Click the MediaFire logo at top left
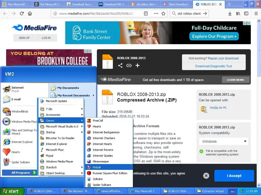261x195 pixels. pos(34,28)
